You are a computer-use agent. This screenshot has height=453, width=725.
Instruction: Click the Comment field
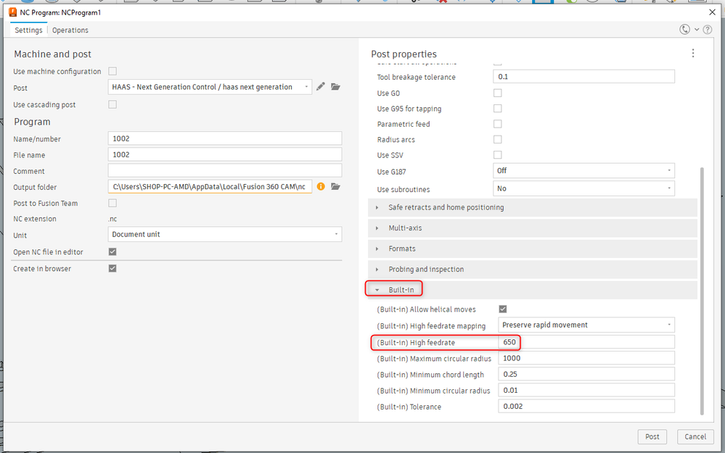(x=225, y=170)
